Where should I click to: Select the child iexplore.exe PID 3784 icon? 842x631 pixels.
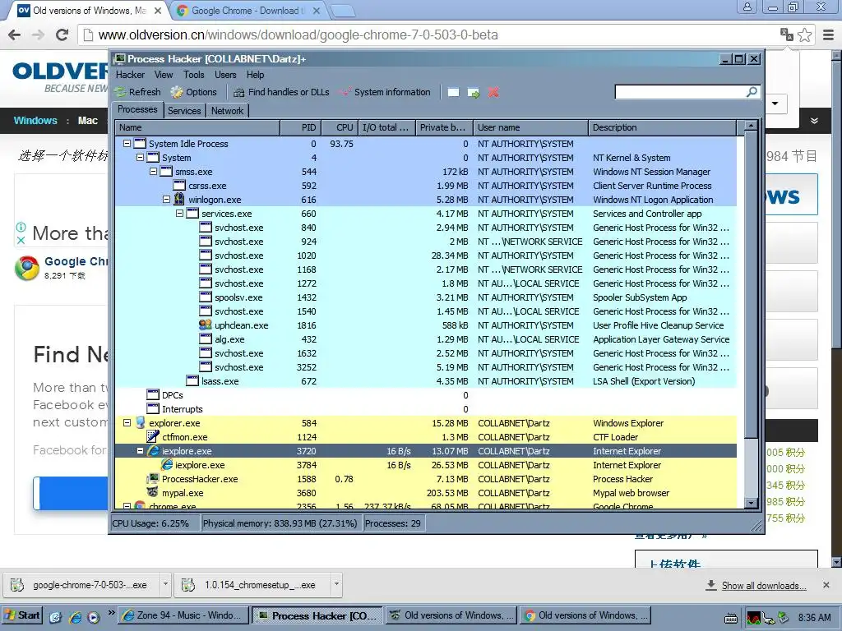tap(166, 465)
